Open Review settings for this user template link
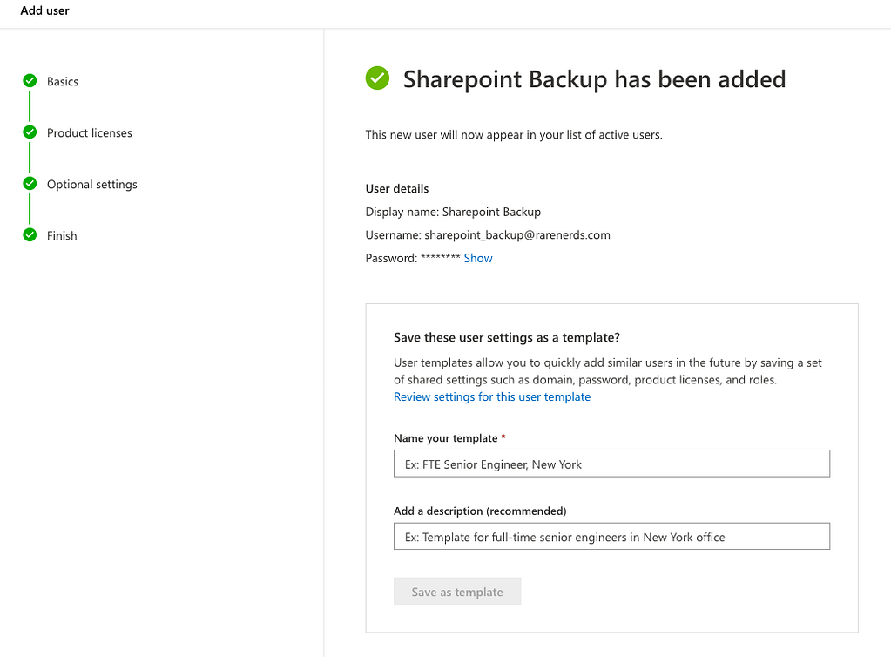This screenshot has width=891, height=657. tap(492, 396)
